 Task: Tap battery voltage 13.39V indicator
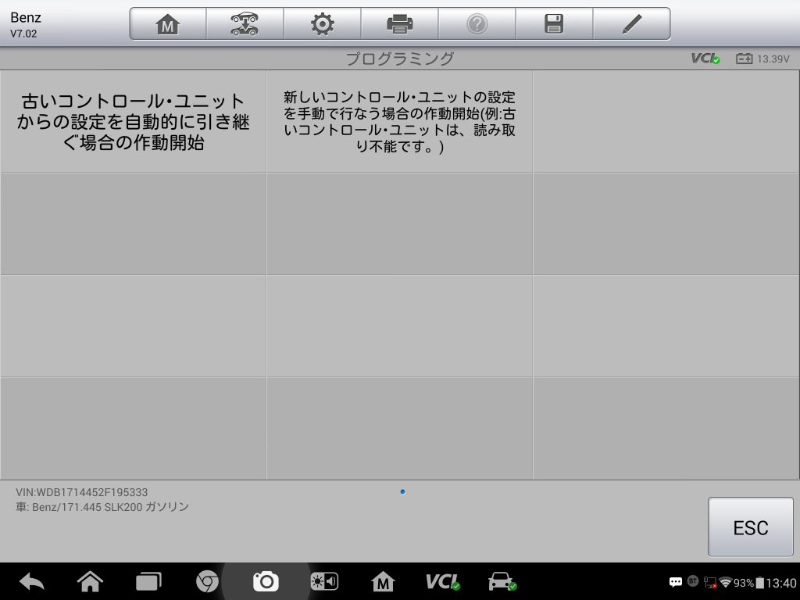tap(763, 59)
